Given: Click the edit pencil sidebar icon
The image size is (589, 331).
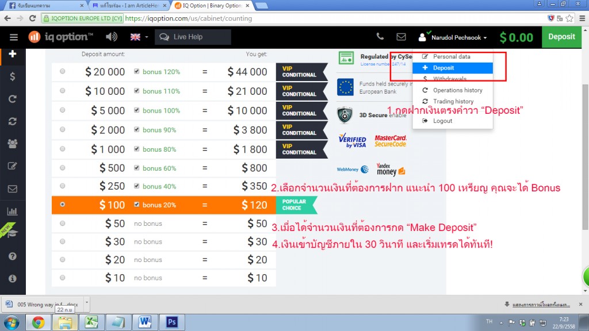Looking at the screenshot, I should (13, 166).
